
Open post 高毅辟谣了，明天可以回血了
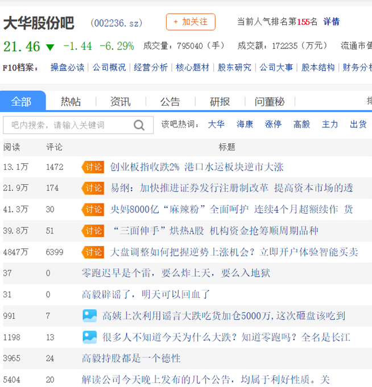(x=146, y=294)
